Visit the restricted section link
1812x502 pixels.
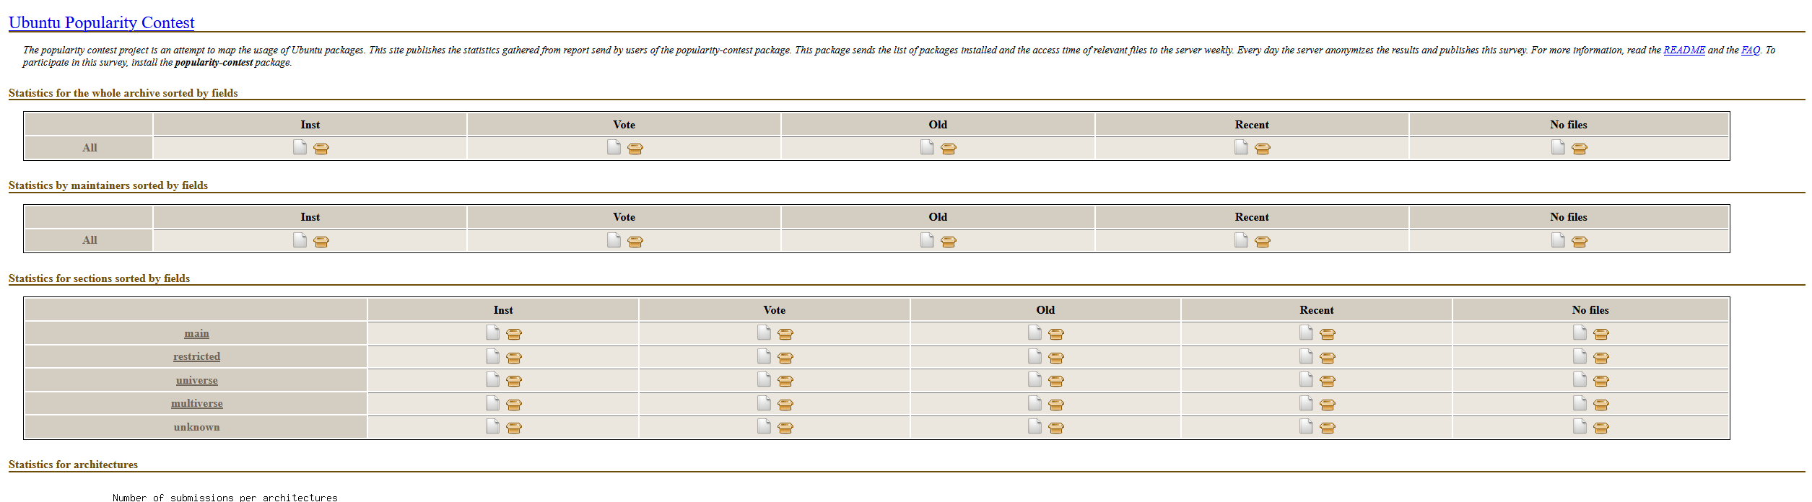point(196,356)
